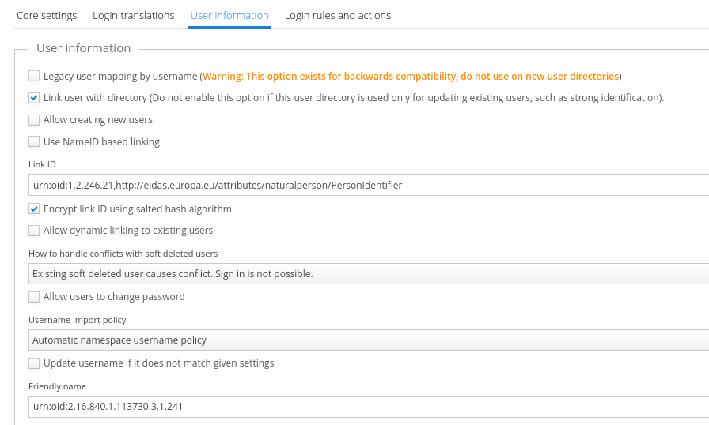709x425 pixels.
Task: Enable Legacy user mapping by username
Action: point(34,77)
